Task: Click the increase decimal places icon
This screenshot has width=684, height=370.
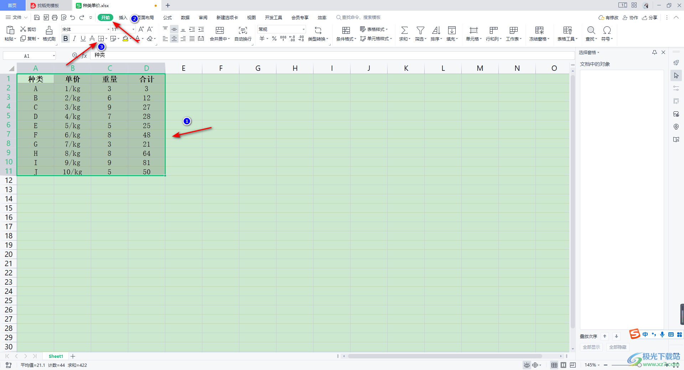Action: (292, 38)
